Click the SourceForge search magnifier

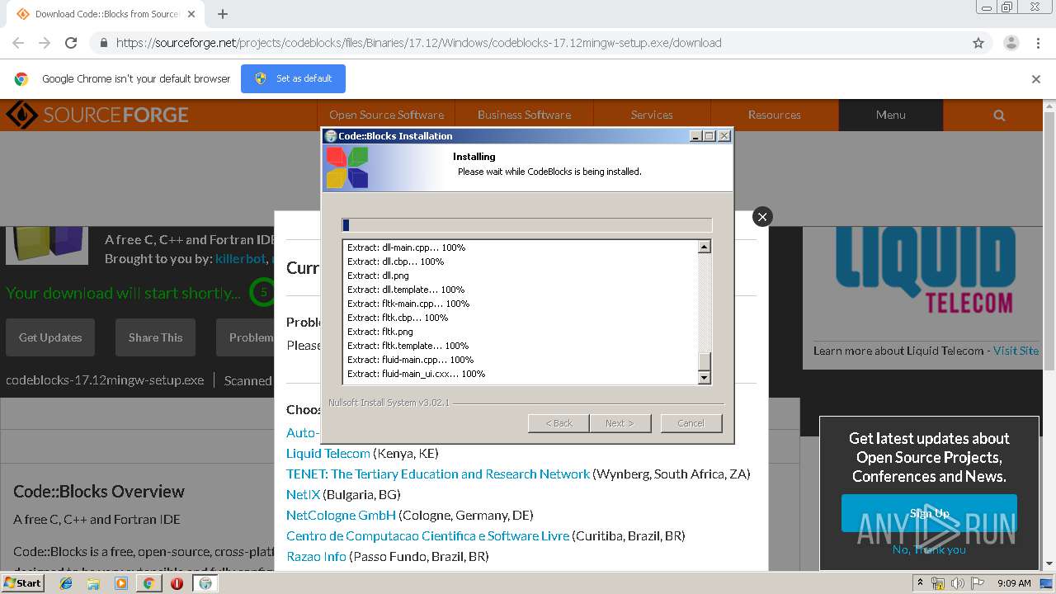coord(999,115)
